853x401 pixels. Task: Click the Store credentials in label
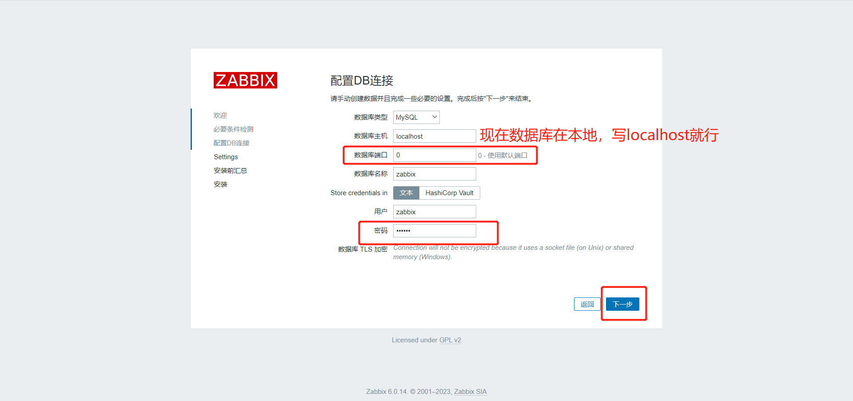[359, 193]
